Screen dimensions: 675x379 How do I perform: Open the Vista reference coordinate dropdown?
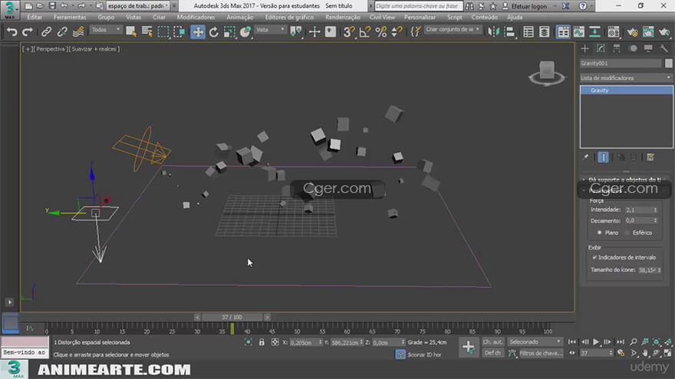[x=270, y=30]
